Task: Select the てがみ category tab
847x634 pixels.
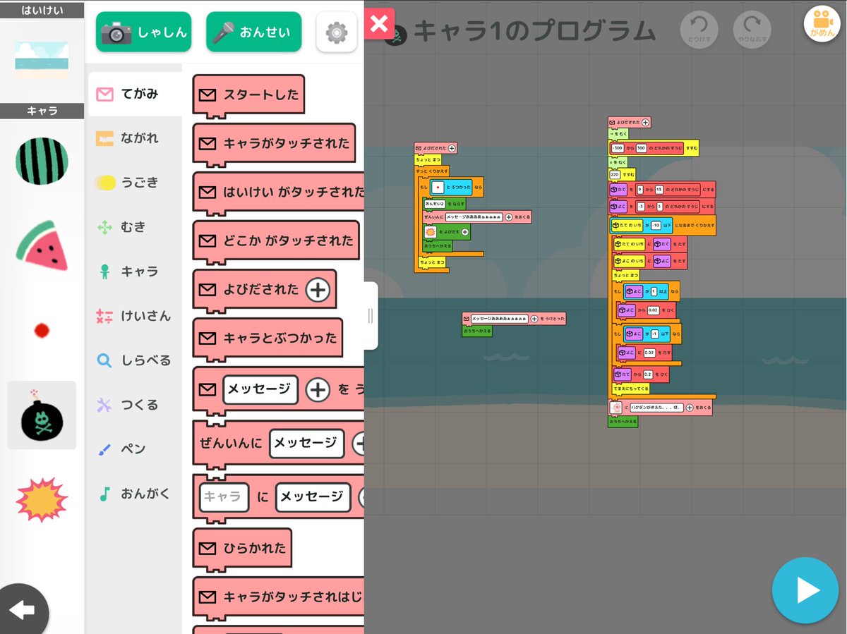Action: [134, 94]
